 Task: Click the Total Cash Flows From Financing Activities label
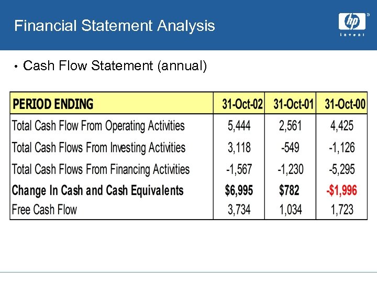101,169
